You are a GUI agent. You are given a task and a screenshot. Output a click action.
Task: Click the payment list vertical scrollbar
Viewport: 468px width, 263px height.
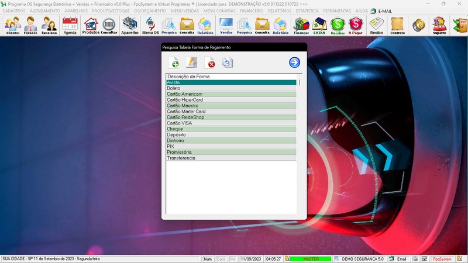(x=300, y=146)
